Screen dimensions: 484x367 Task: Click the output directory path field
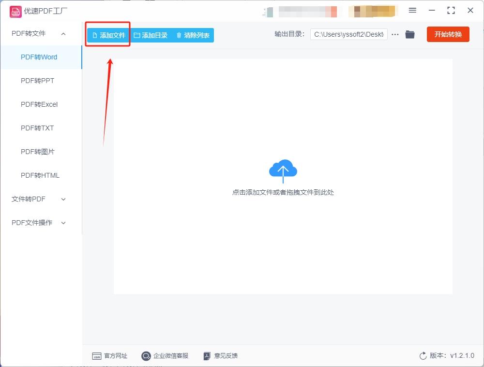[x=349, y=34]
